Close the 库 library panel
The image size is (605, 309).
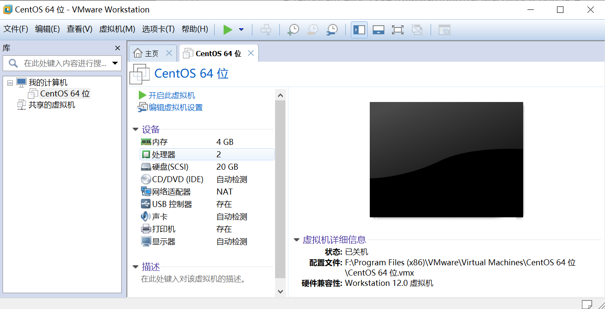point(118,48)
